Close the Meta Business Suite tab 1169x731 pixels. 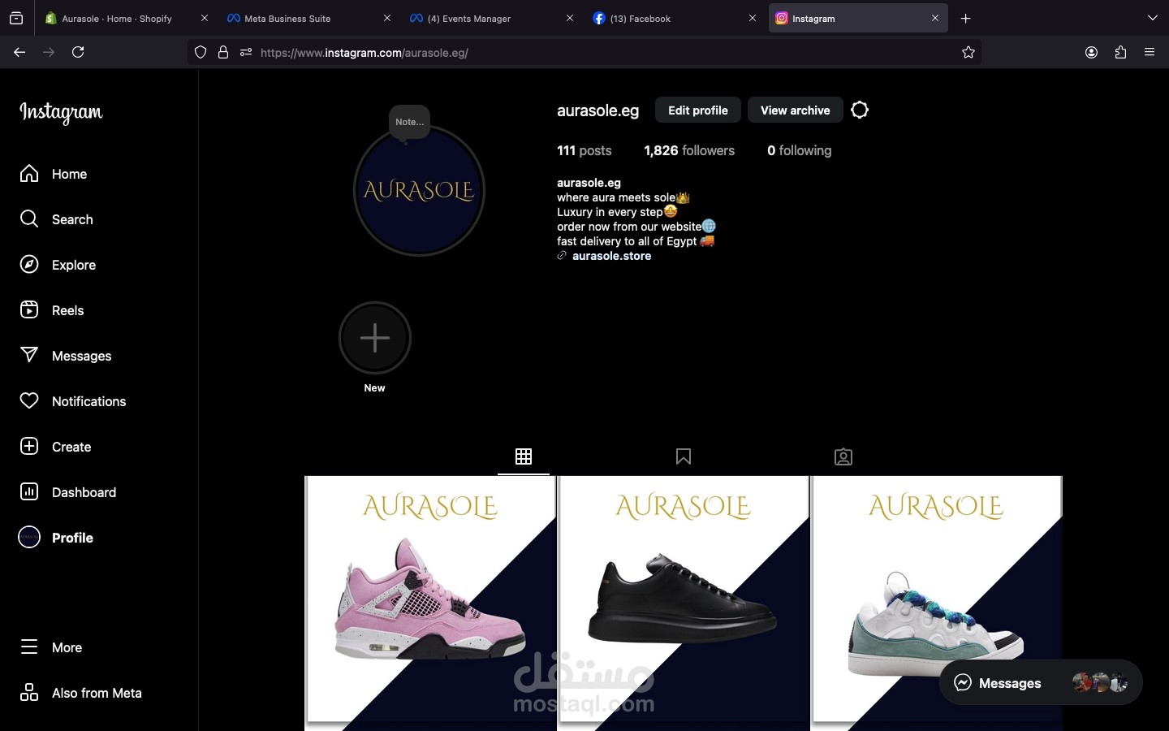[x=387, y=18]
